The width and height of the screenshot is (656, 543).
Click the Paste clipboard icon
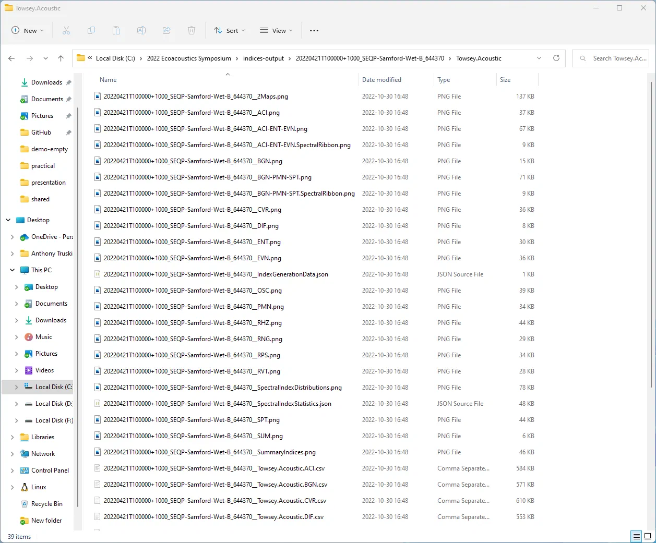click(116, 30)
